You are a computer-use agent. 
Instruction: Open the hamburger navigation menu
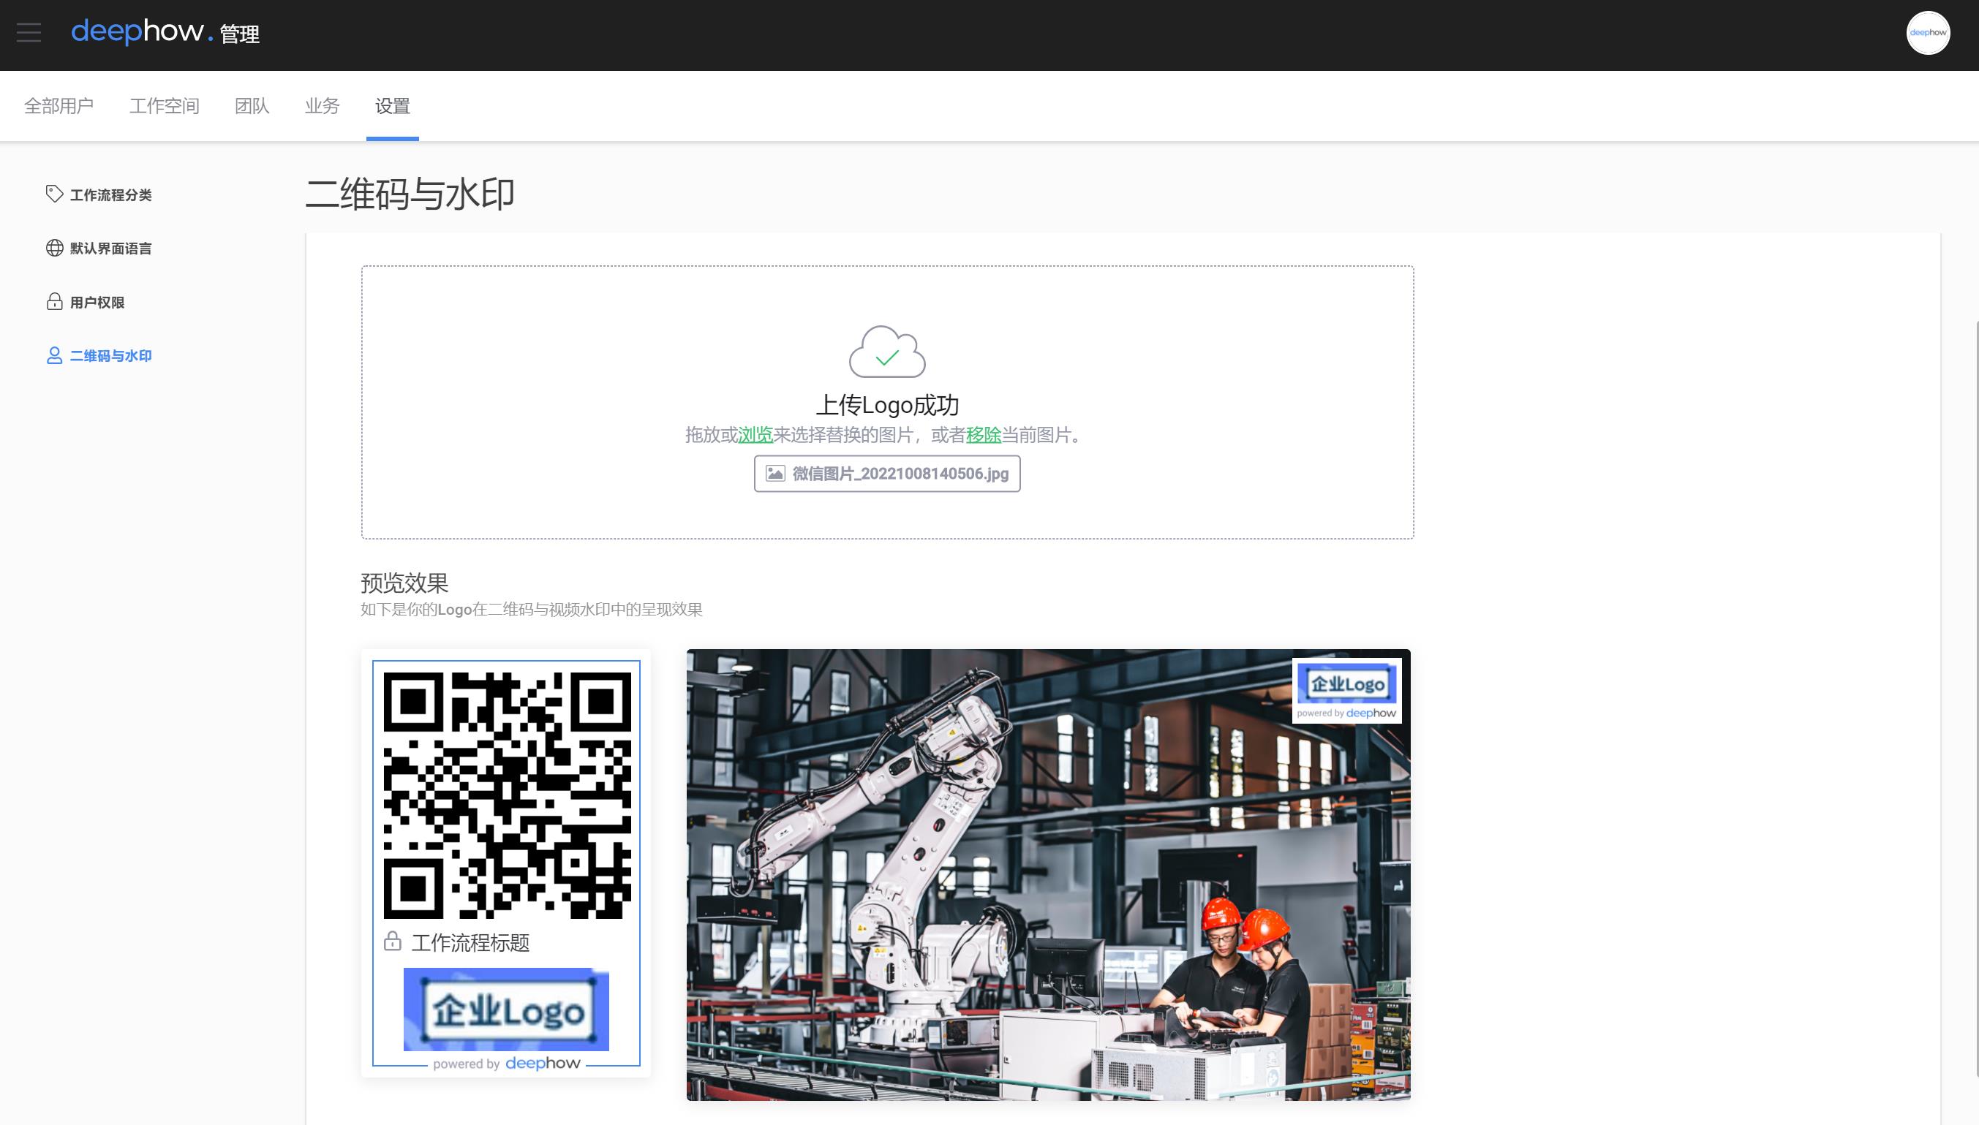click(x=29, y=32)
